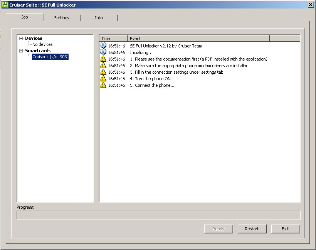Click the Cruiser Suite title bar app icon
Screen dimensions: 316x250
(x=5, y=5)
